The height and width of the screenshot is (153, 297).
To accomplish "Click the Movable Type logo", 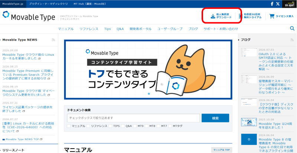I will pyautogui.click(x=29, y=16).
